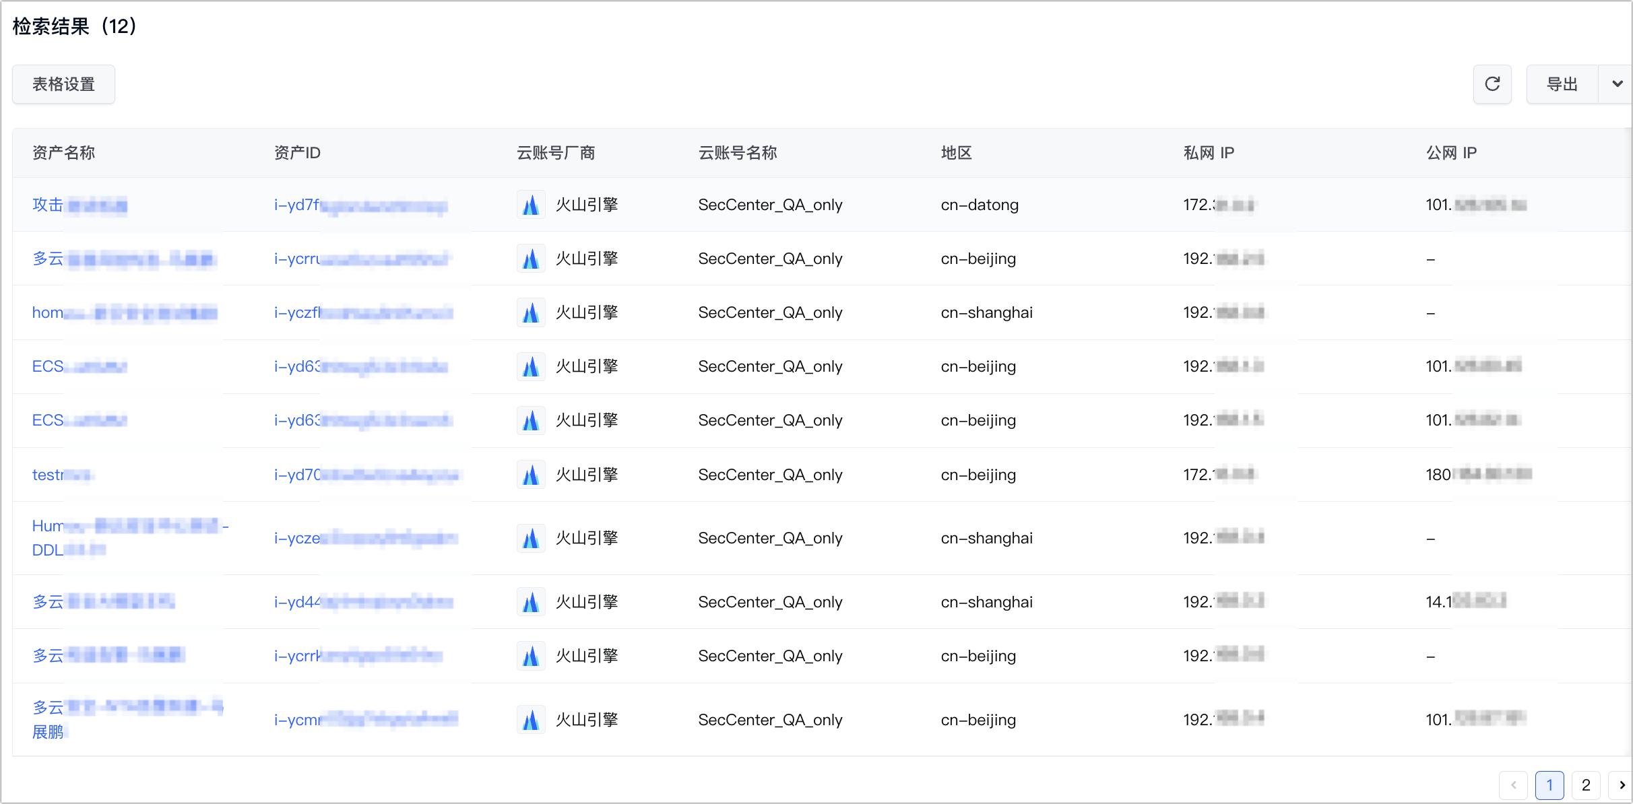Click the 172. private IP in cn-datong row

pyautogui.click(x=1219, y=205)
